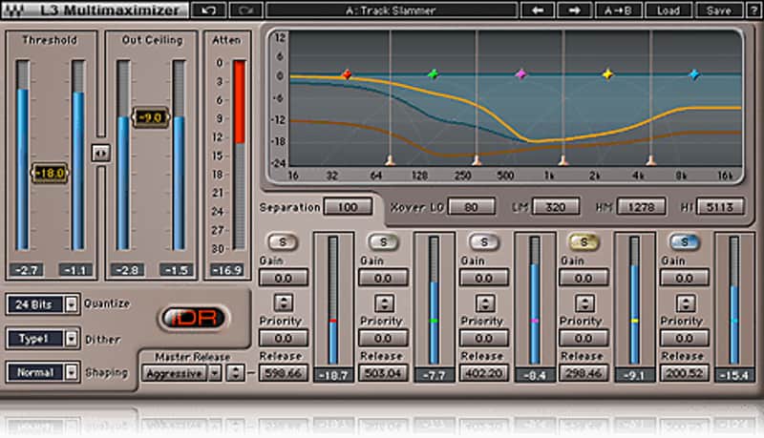Grab the 5113 Hz crossover handle
The image size is (764, 438).
tap(650, 160)
